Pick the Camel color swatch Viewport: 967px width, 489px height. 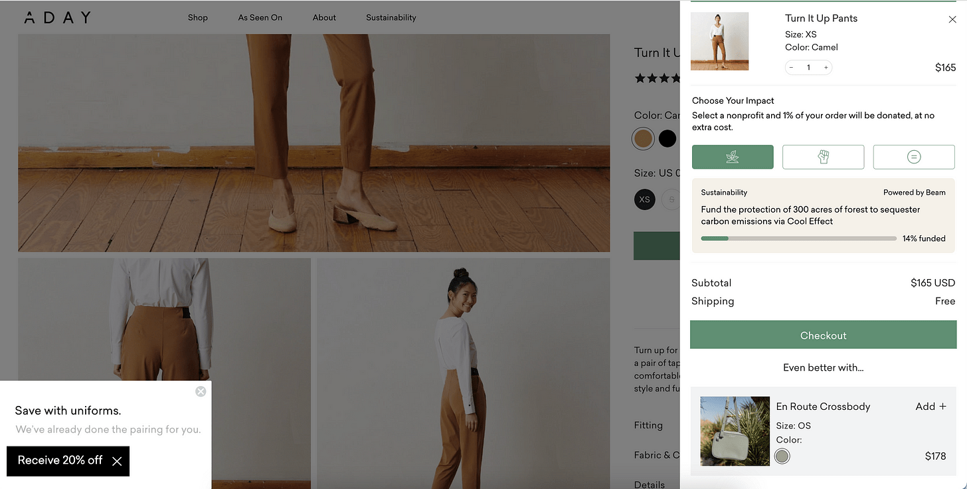pyautogui.click(x=643, y=138)
